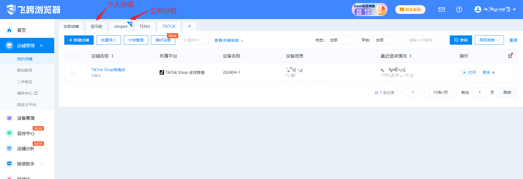Click the user account avatar icon

click(478, 10)
